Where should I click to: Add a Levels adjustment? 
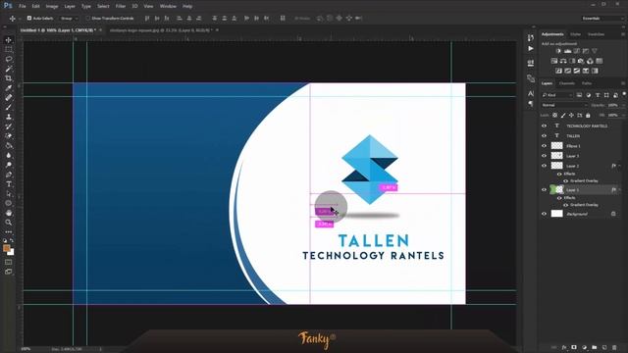[x=567, y=51]
